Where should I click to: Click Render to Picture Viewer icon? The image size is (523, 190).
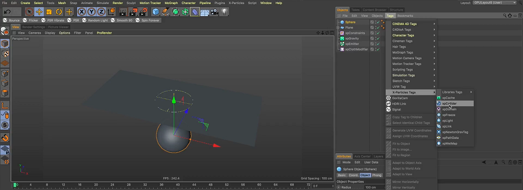pyautogui.click(x=133, y=12)
